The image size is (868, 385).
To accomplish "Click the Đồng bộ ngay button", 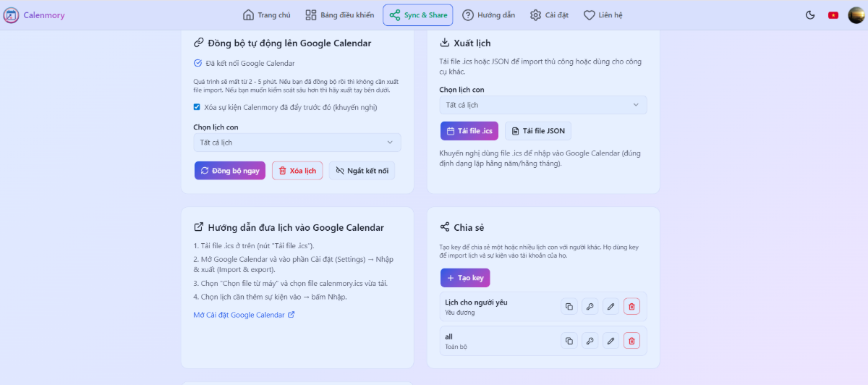I will 230,171.
